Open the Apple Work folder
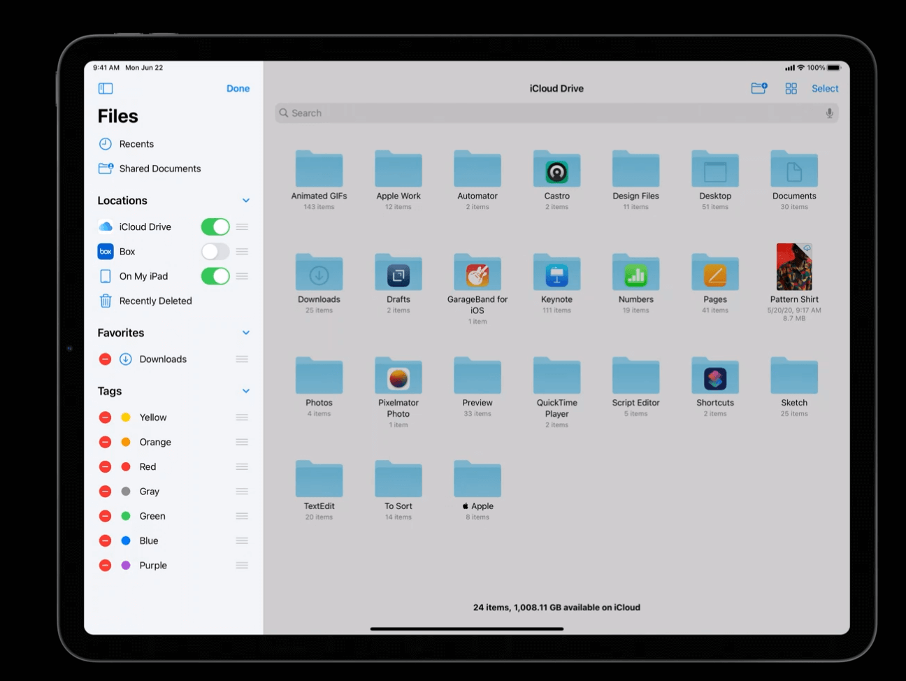Image resolution: width=906 pixels, height=681 pixels. click(x=398, y=169)
